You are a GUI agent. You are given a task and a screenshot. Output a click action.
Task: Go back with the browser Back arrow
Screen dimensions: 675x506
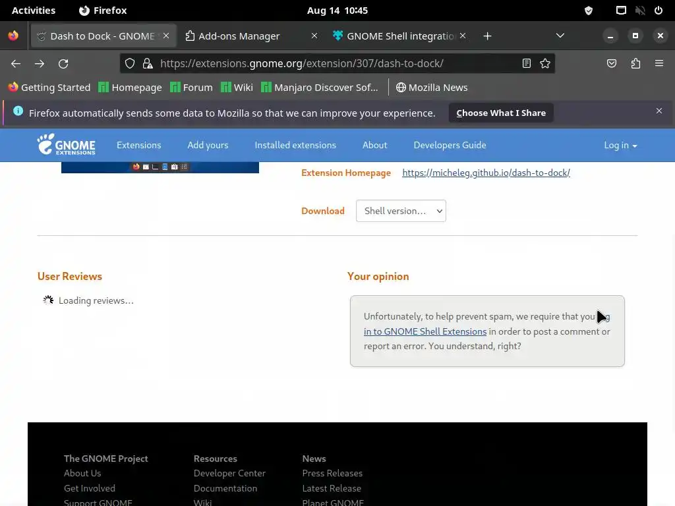click(16, 64)
